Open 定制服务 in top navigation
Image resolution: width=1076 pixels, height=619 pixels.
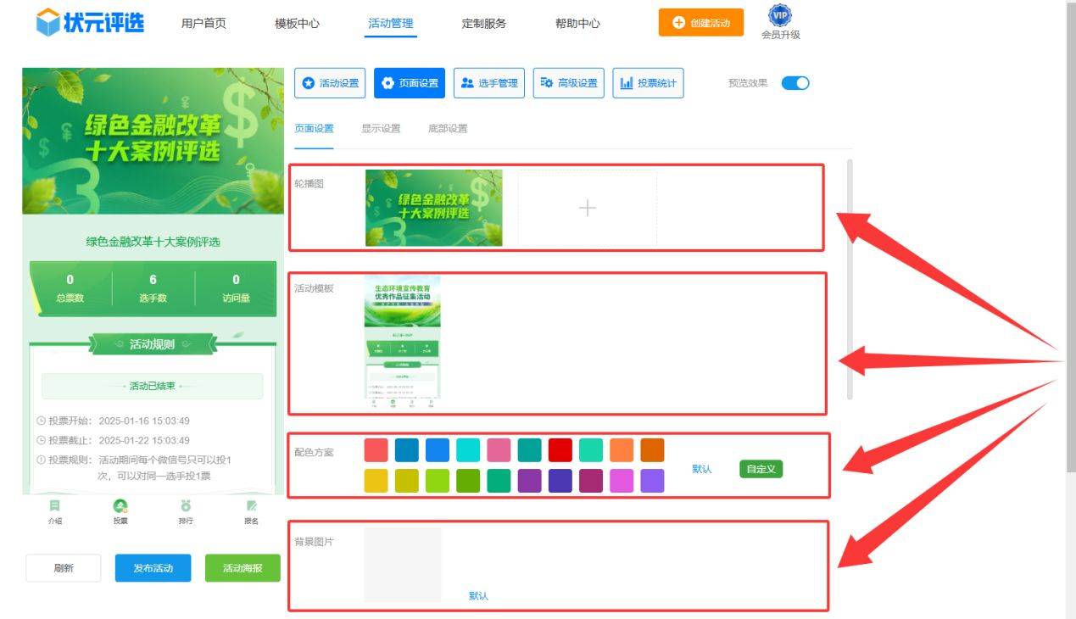pyautogui.click(x=484, y=24)
